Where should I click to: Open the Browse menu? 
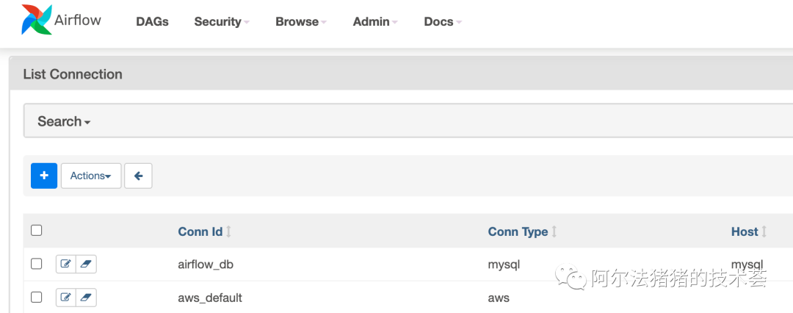click(301, 21)
